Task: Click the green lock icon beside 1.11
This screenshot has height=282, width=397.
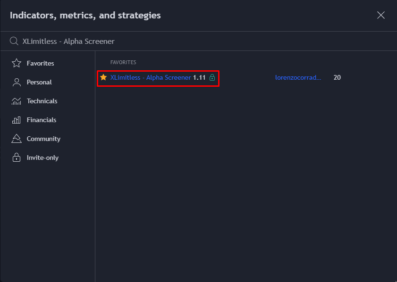Action: (212, 77)
